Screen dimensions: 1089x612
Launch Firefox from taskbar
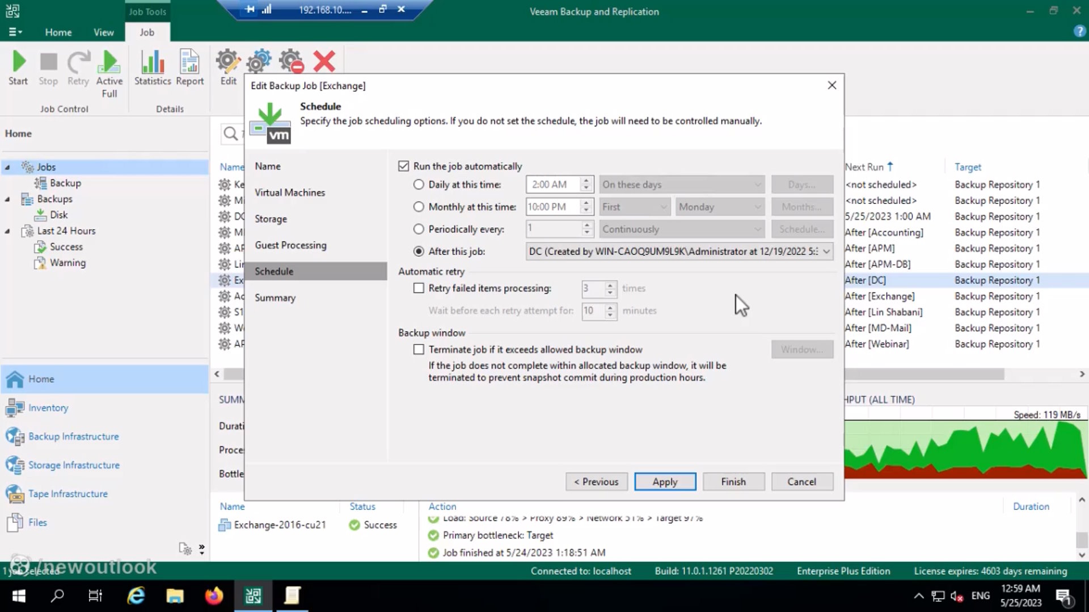[x=214, y=596]
